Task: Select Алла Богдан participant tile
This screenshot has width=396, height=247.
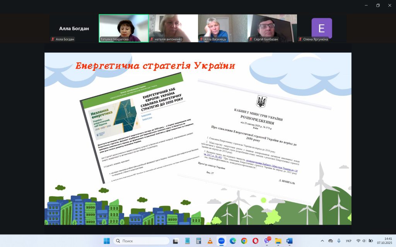Action: (74, 28)
